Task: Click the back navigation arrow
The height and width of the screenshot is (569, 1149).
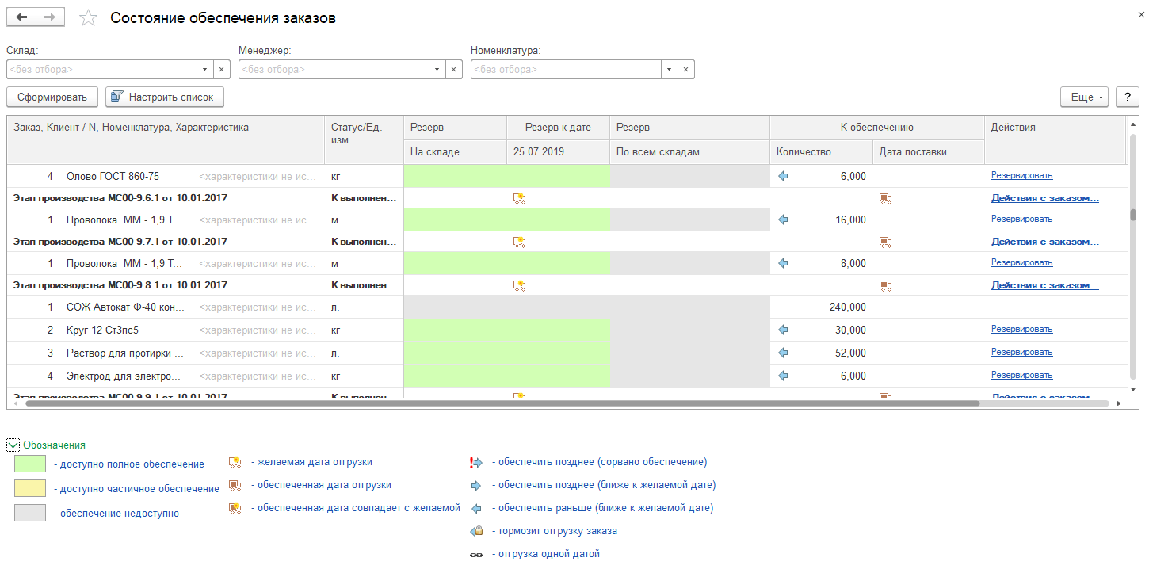Action: click(x=21, y=17)
